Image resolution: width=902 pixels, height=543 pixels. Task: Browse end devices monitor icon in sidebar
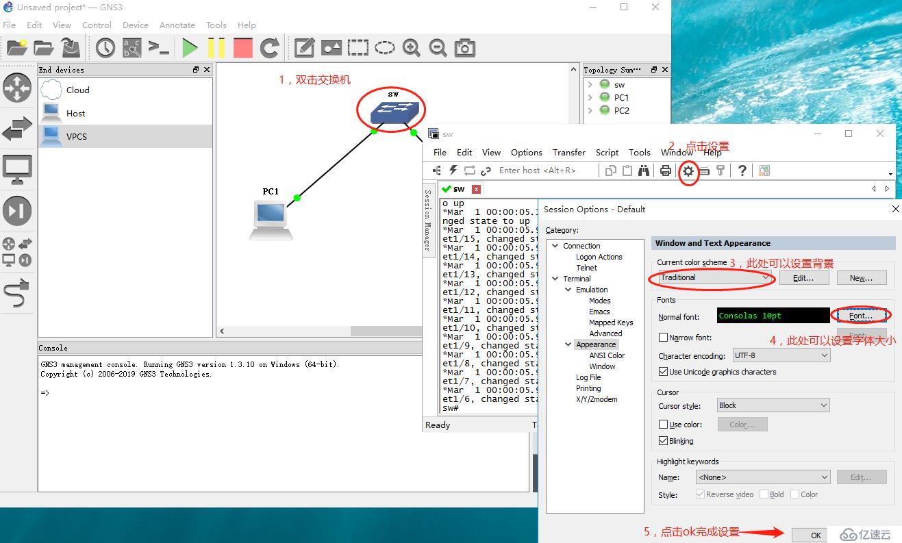(17, 169)
